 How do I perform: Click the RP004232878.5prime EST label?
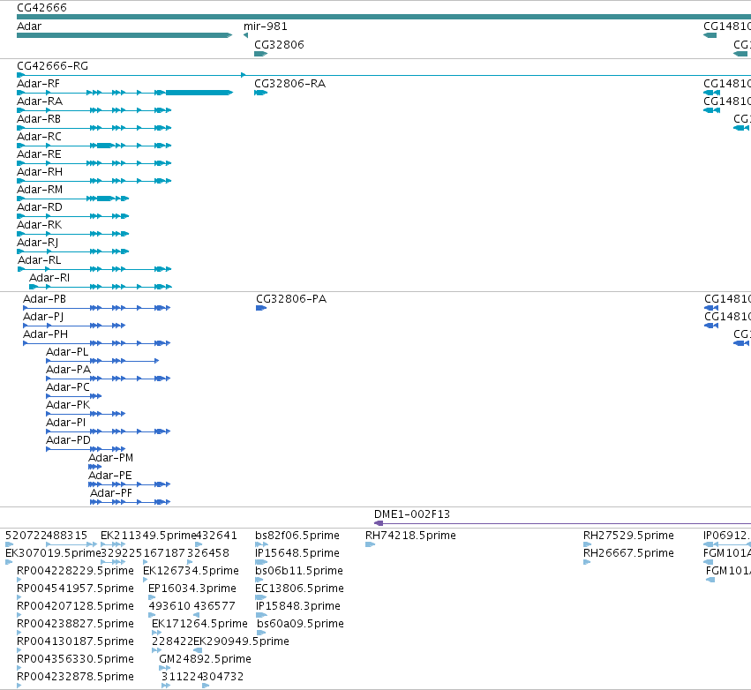coord(75,677)
